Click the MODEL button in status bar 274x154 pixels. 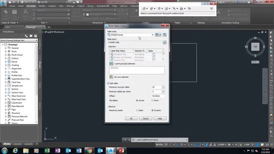tap(160, 145)
